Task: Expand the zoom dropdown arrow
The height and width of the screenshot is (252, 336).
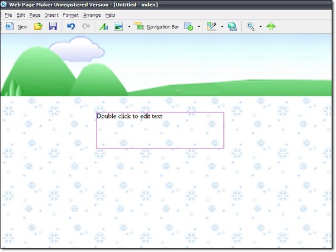Action: pos(260,26)
